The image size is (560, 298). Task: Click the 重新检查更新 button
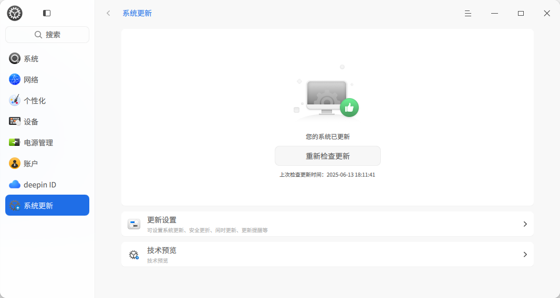tap(327, 156)
